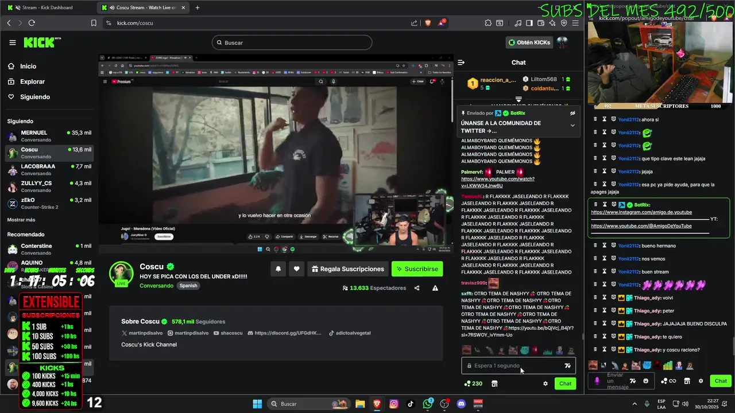Share the Coscu stream
The image size is (735, 413).
pos(417,288)
